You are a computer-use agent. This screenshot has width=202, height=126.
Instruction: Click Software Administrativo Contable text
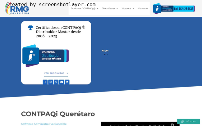point(44,124)
